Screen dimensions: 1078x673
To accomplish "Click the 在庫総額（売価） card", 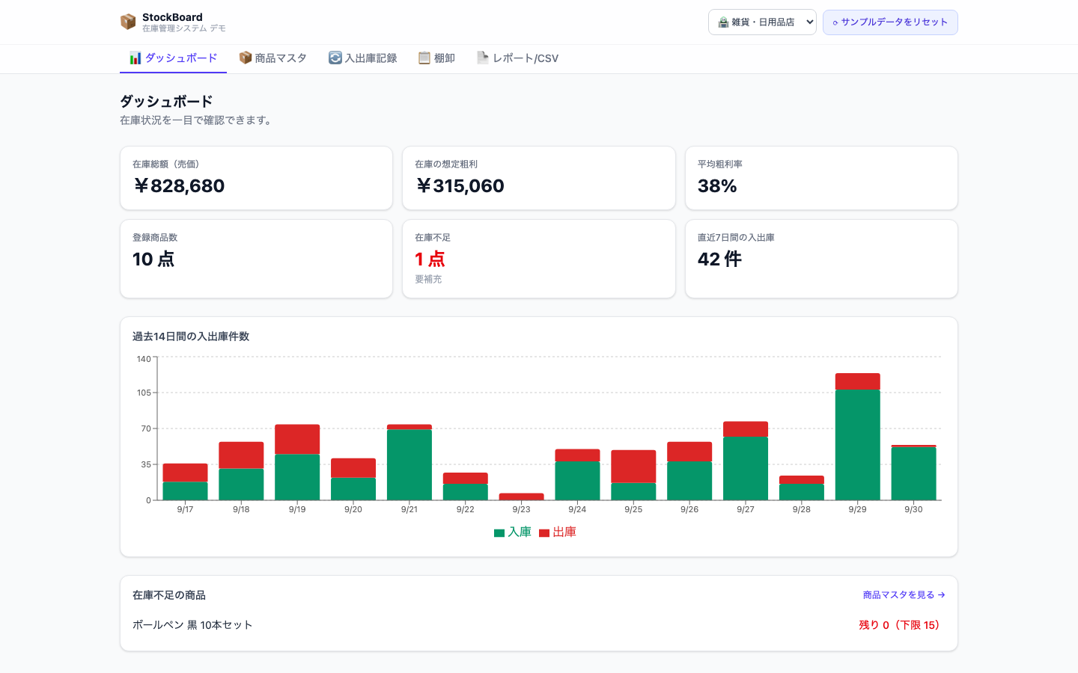I will pos(256,178).
